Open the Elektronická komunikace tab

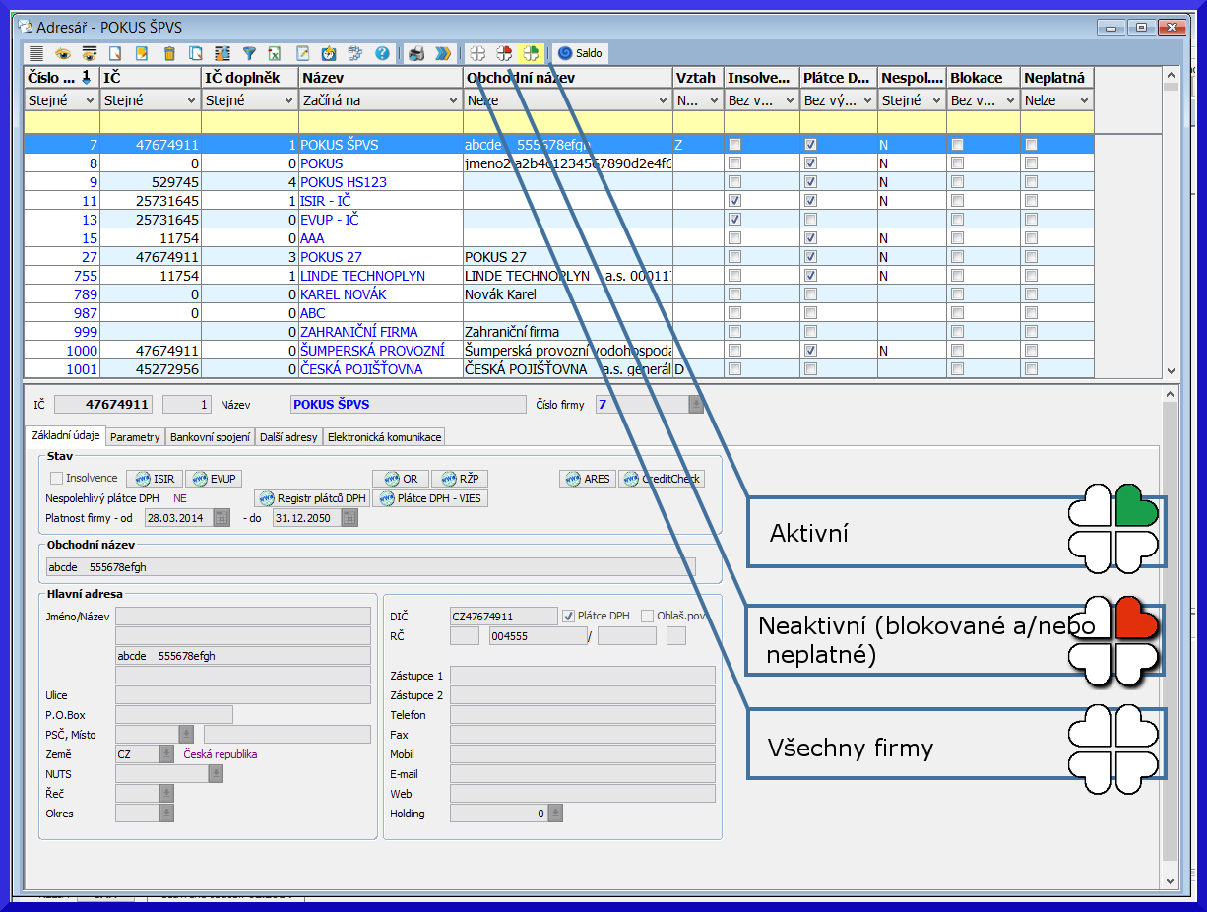click(384, 436)
